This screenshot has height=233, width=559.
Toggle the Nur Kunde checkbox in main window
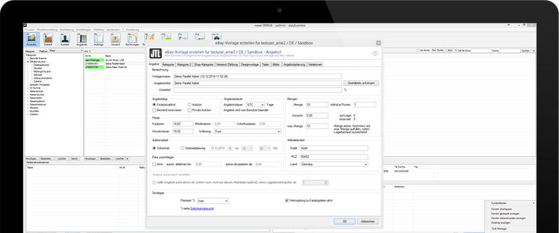418,51
